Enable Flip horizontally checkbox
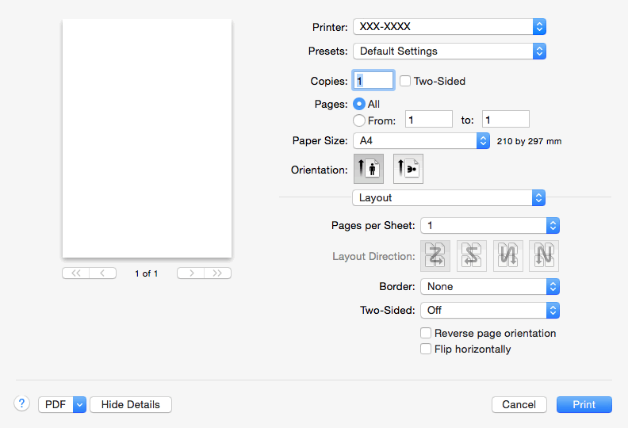The image size is (628, 428). 426,349
